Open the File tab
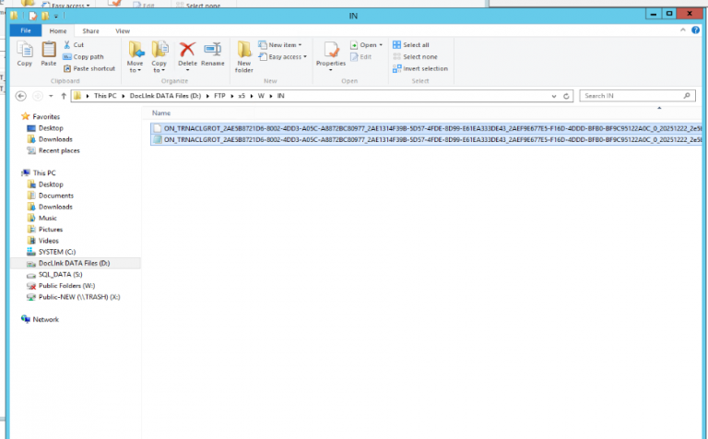This screenshot has height=439, width=708. click(x=26, y=30)
